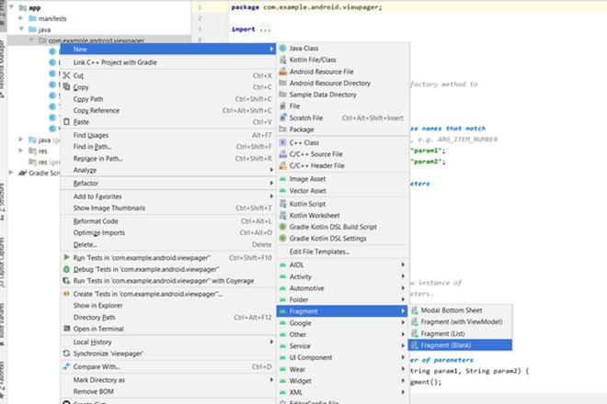This screenshot has width=607, height=404.
Task: Open the Refactor submenu
Action: coord(86,184)
